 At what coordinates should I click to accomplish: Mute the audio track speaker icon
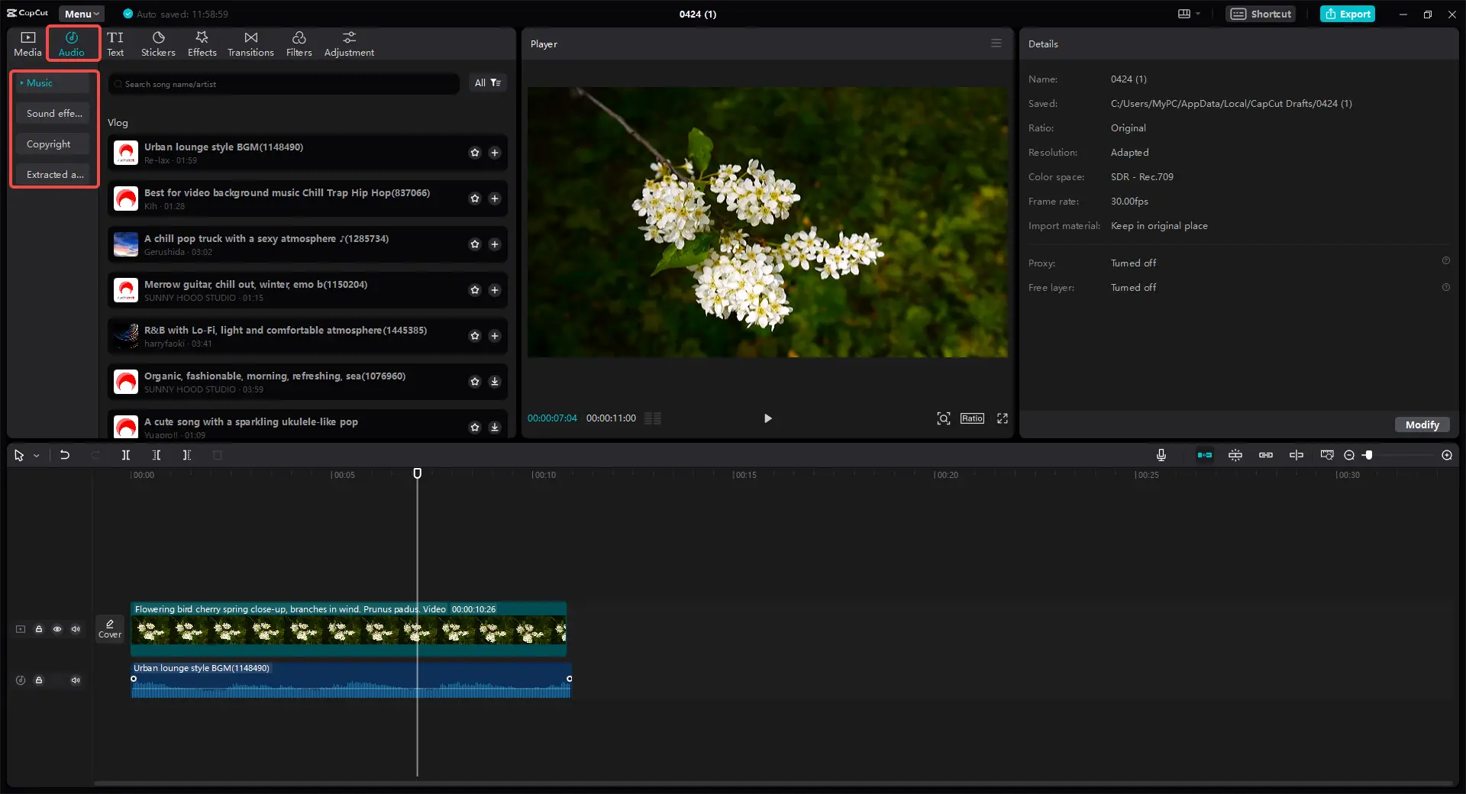coord(76,680)
